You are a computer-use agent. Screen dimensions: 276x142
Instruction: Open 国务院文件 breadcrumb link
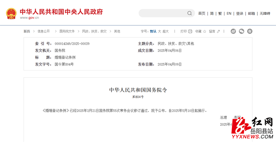point(67,31)
